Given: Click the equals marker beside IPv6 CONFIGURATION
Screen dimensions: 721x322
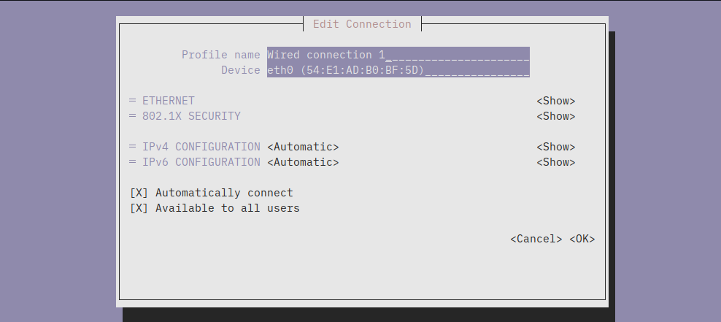Looking at the screenshot, I should click(x=133, y=162).
